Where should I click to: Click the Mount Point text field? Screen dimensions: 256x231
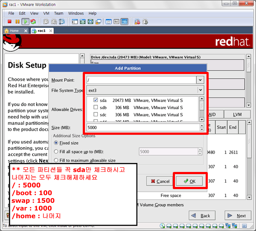(x=141, y=80)
